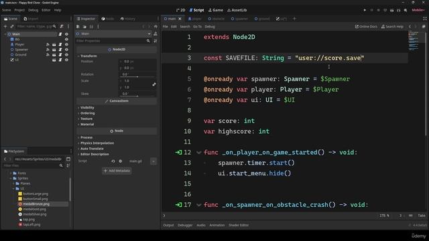
Task: Adjust the Rotation value slider
Action: point(137,77)
